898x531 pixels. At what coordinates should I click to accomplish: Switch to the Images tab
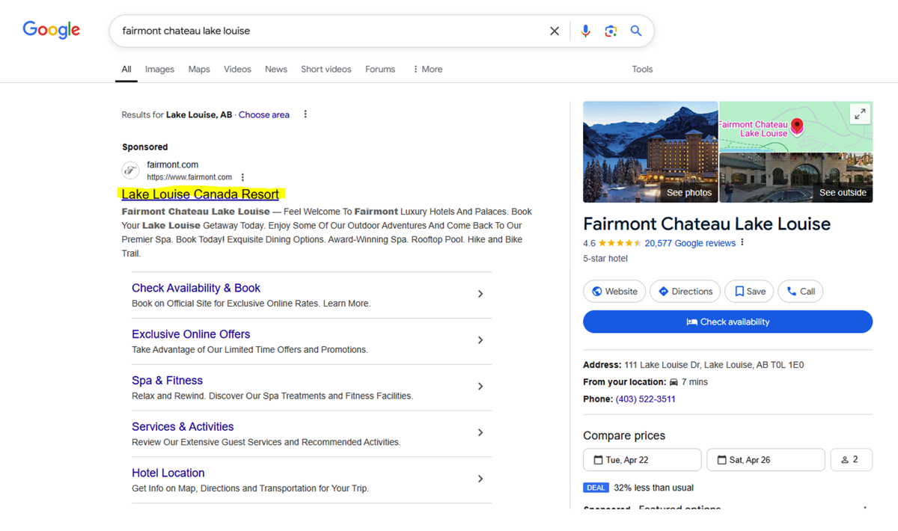tap(159, 69)
